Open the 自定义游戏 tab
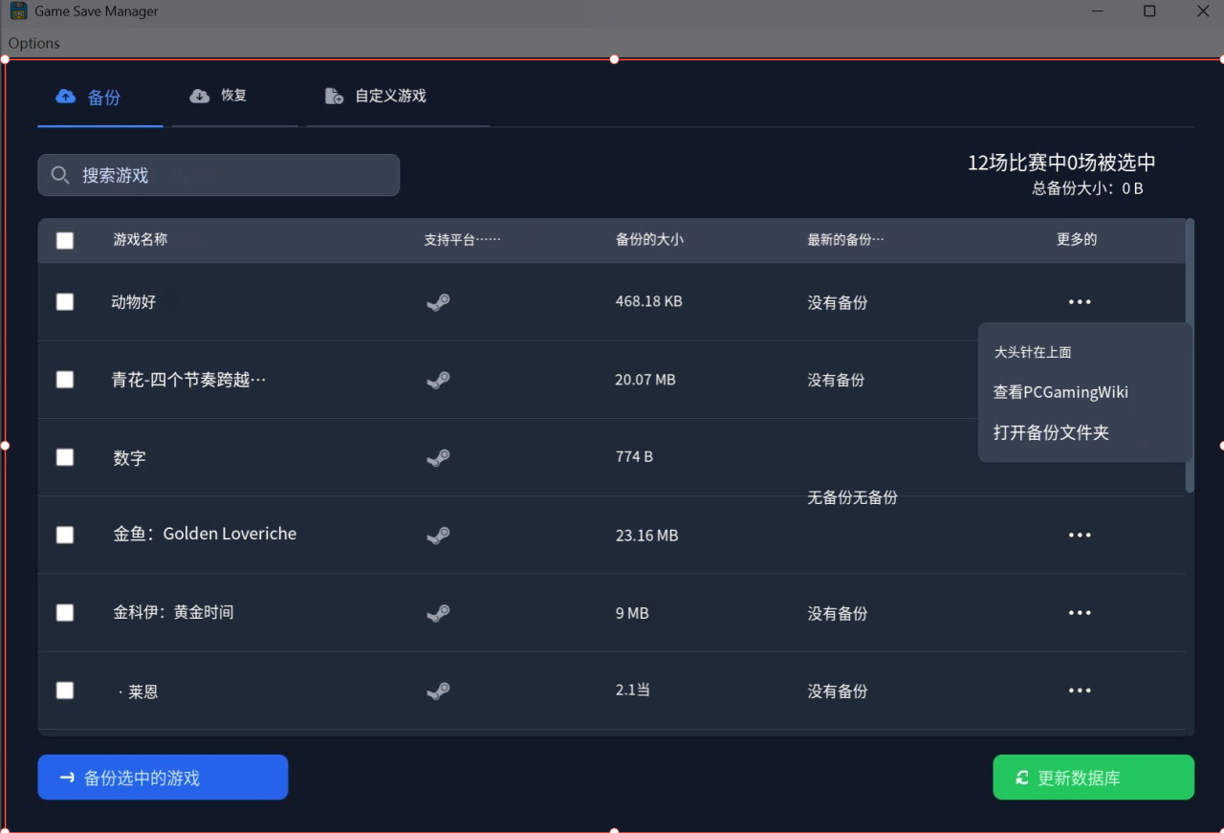Image resolution: width=1224 pixels, height=833 pixels. coord(399,97)
